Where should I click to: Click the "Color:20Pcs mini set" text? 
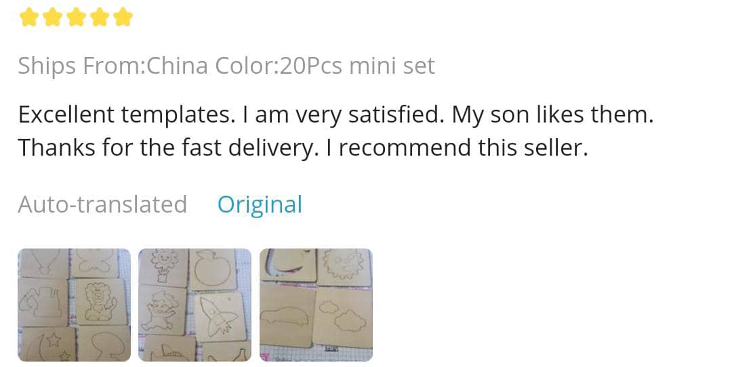click(325, 66)
